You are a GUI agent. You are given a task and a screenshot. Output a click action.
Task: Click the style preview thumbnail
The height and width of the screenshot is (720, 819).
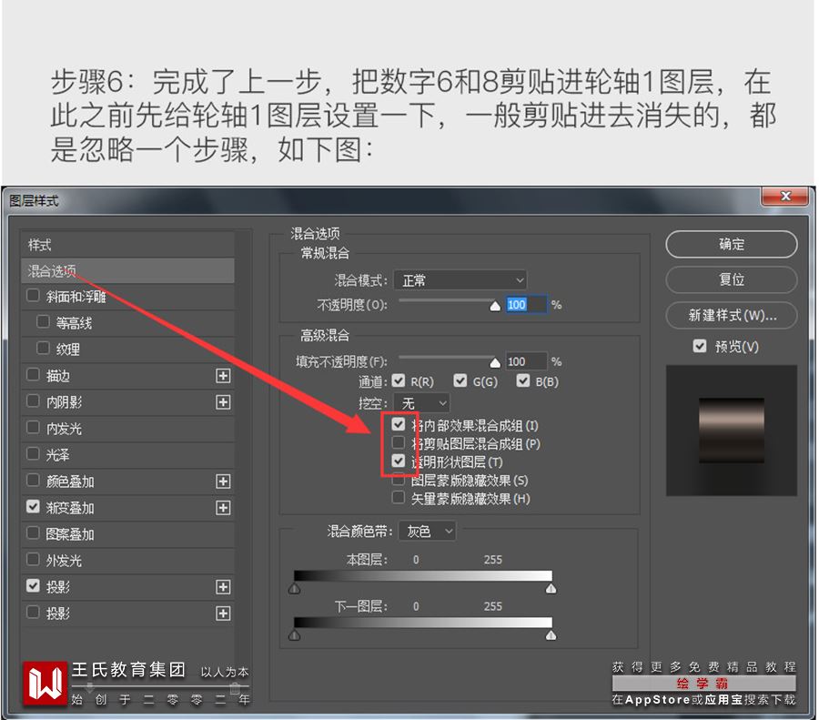[x=732, y=431]
